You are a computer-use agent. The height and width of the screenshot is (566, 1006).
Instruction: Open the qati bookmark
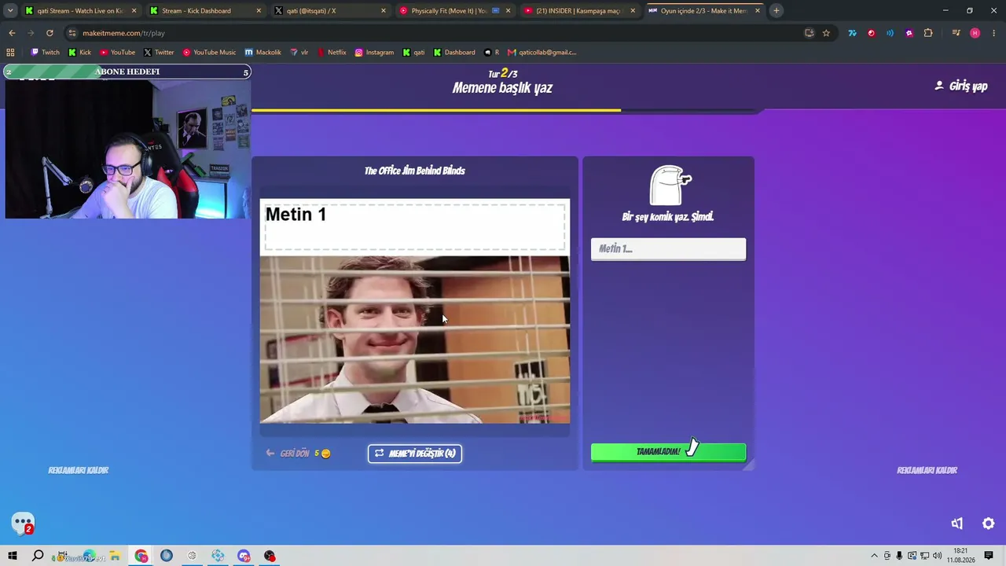pos(413,53)
